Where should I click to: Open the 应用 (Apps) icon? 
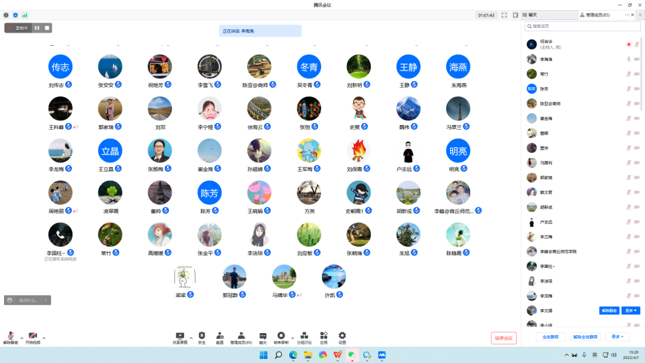click(324, 337)
